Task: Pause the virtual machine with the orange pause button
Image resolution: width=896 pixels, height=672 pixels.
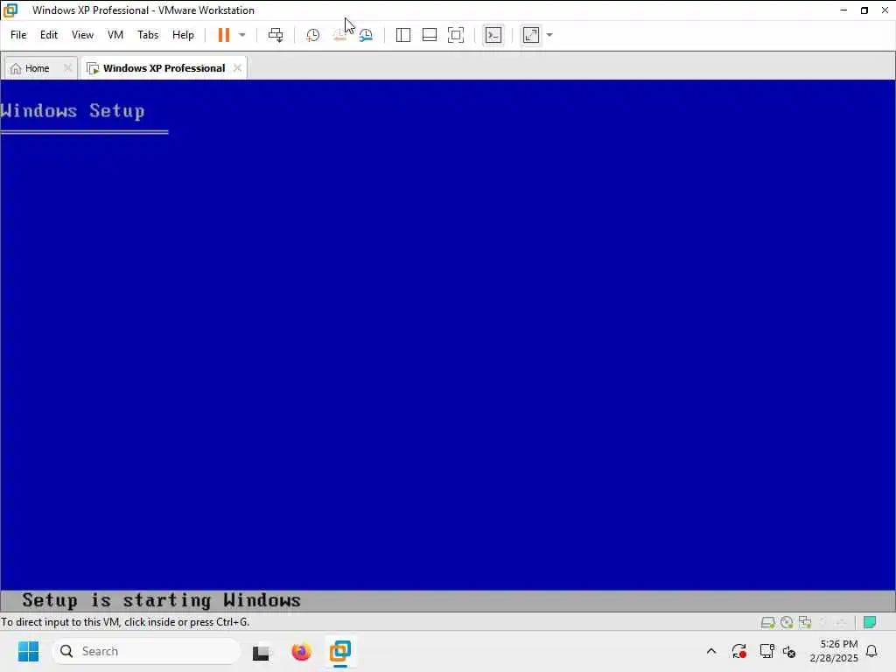Action: click(223, 35)
